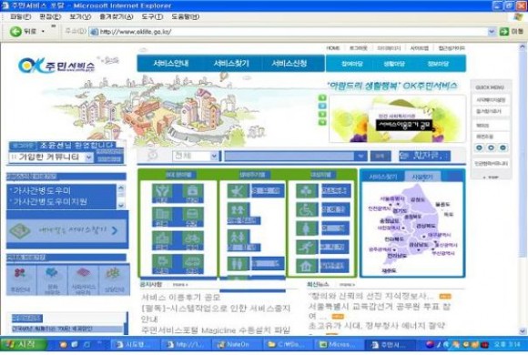This screenshot has height=355, width=528.
Task: Open the 서비스신청 top navigation menu
Action: tap(289, 64)
